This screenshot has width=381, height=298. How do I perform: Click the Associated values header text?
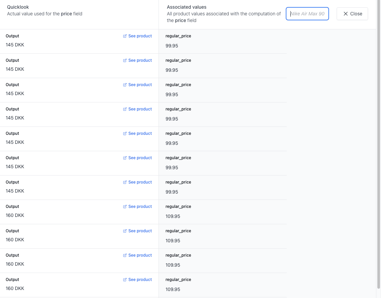(x=187, y=7)
